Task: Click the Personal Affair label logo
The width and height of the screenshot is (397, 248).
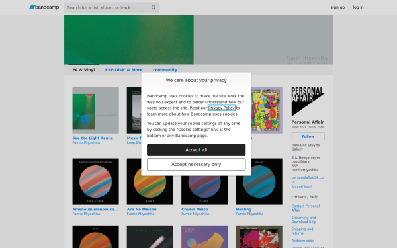Action: 308,102
